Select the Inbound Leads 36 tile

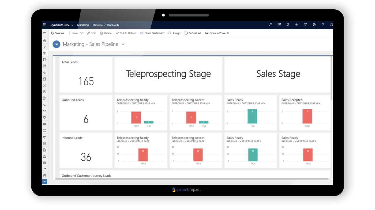86,150
